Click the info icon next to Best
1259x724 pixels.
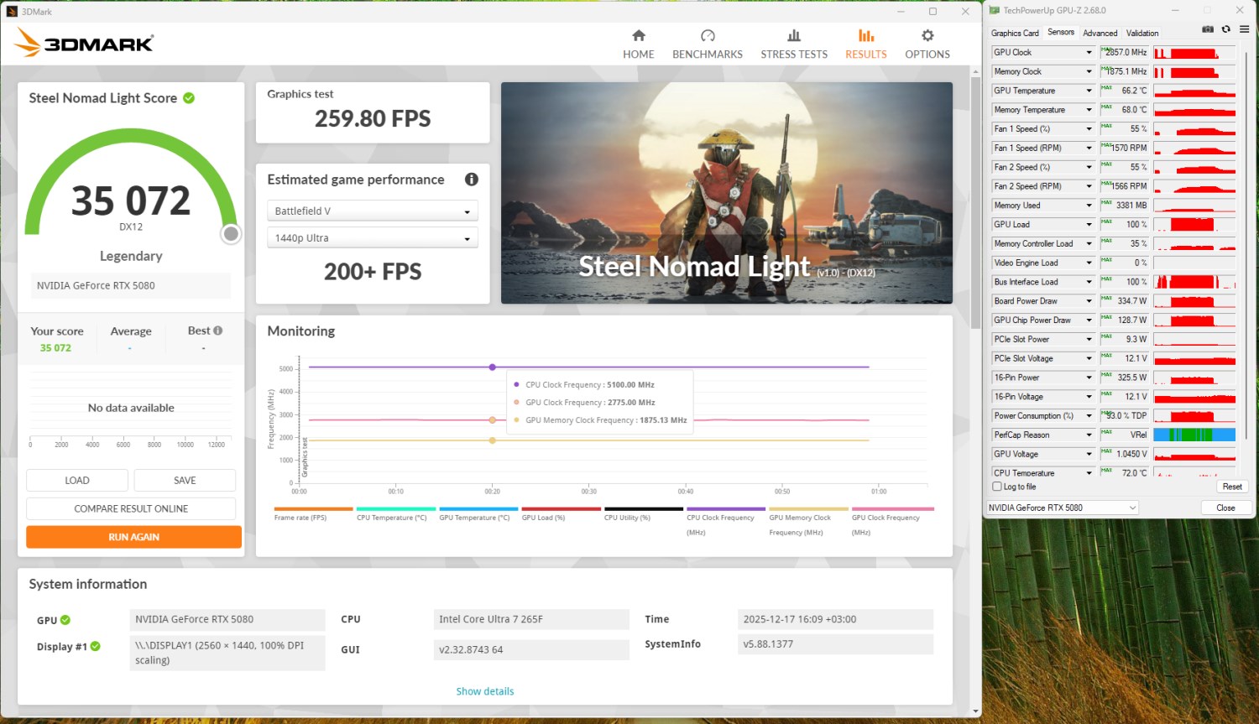point(218,331)
